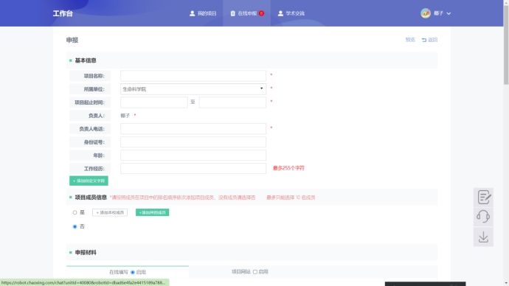Click the 返回 back arrow icon
The width and height of the screenshot is (509, 286).
point(423,40)
